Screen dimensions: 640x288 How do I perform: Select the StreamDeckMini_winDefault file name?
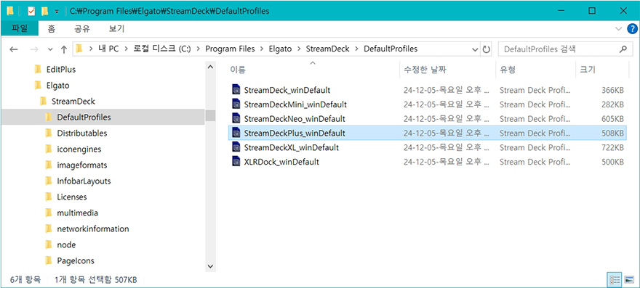295,104
